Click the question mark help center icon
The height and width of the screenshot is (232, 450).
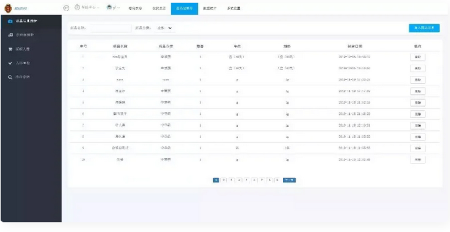76,7
